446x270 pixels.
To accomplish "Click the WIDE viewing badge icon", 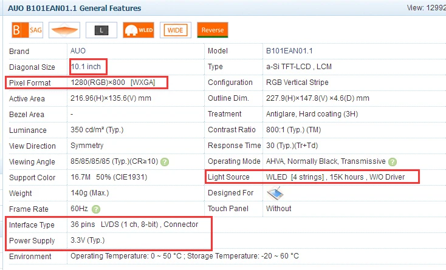I will pyautogui.click(x=176, y=30).
